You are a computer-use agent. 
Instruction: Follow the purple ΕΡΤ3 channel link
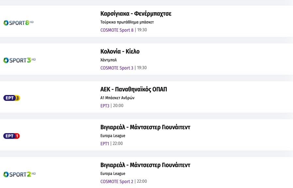(105, 106)
